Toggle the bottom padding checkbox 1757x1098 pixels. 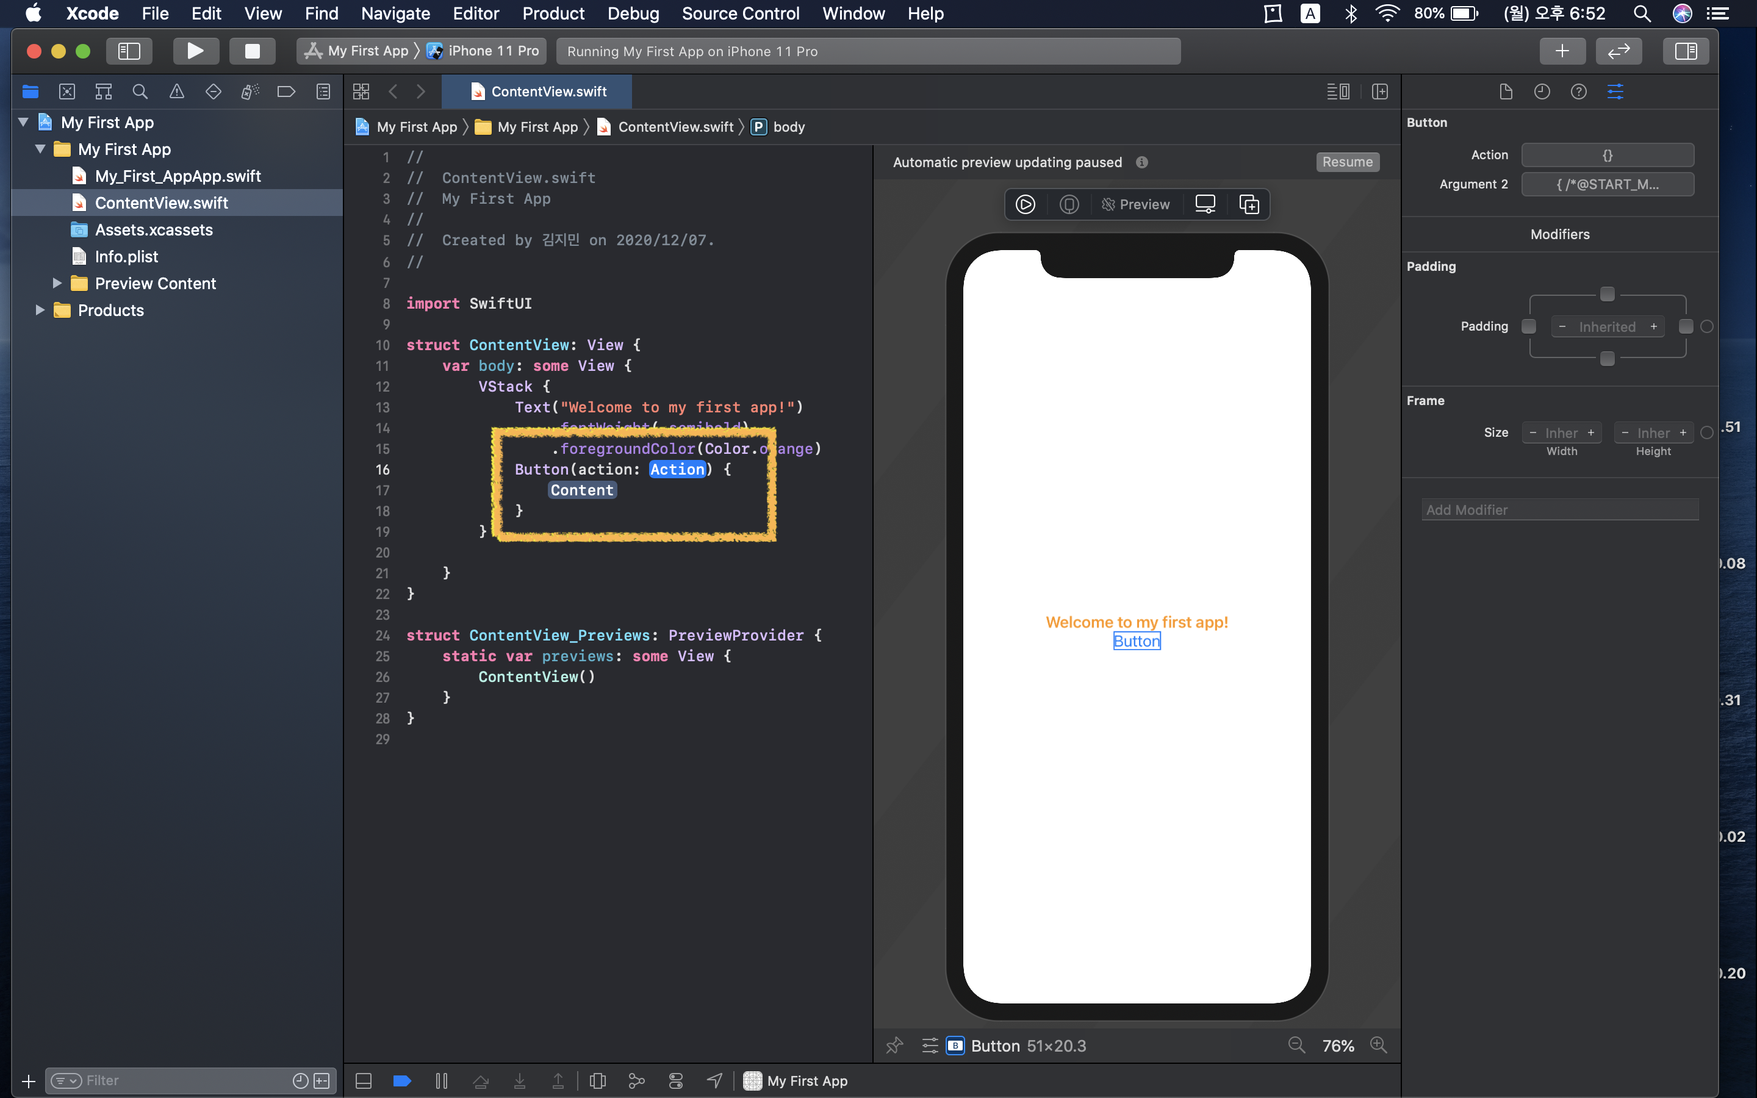point(1608,359)
